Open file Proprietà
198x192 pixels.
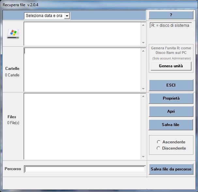(x=171, y=98)
